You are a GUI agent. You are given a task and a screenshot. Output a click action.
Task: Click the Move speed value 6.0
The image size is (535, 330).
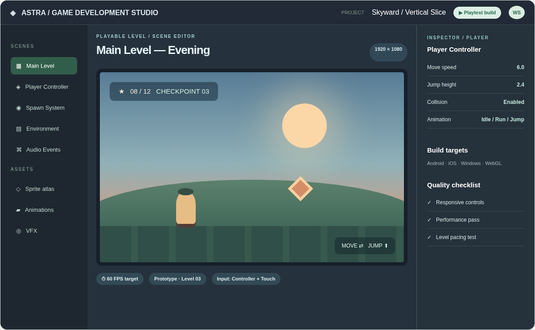[x=520, y=67]
